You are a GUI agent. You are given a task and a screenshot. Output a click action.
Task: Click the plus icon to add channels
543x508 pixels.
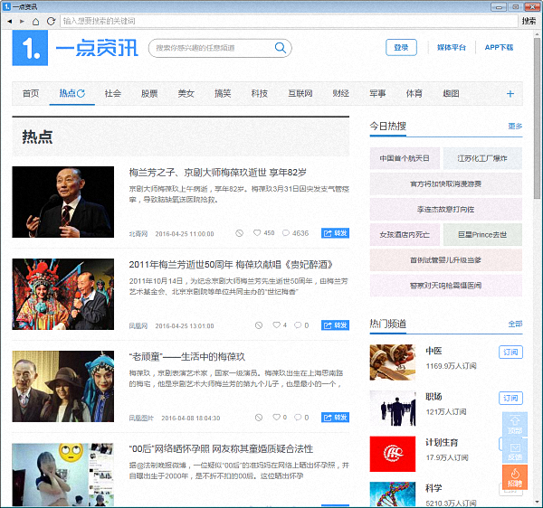click(510, 93)
